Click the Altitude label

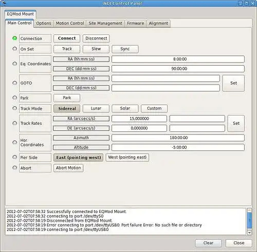pyautogui.click(x=81, y=147)
